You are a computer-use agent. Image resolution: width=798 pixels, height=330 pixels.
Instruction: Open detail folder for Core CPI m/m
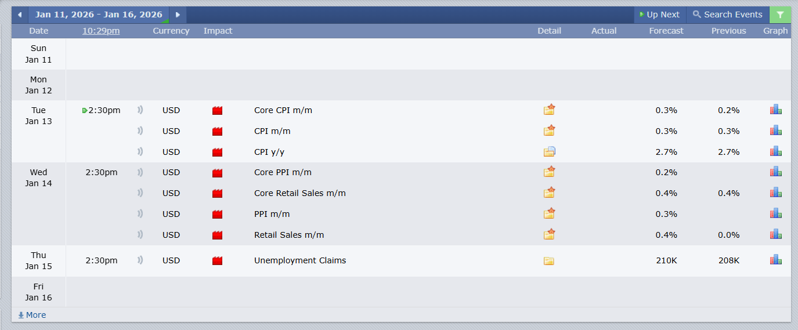(549, 110)
